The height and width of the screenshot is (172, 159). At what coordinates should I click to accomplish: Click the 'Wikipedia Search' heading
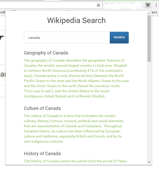pos(76,20)
